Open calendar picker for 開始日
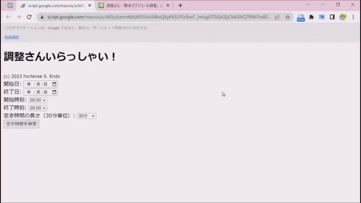The image size is (361, 203). pos(54,84)
